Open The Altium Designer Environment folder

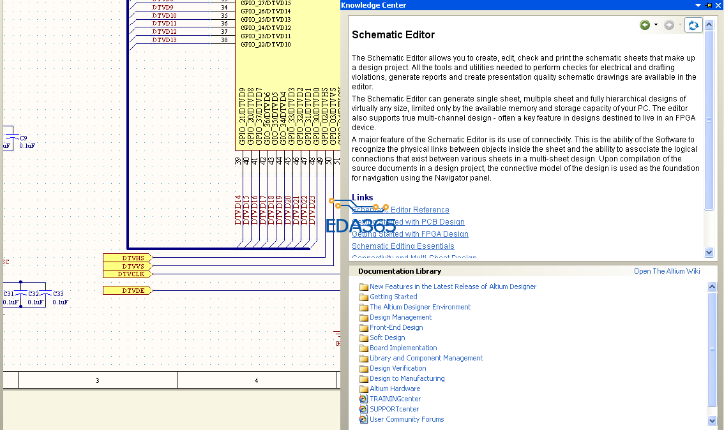(x=419, y=307)
